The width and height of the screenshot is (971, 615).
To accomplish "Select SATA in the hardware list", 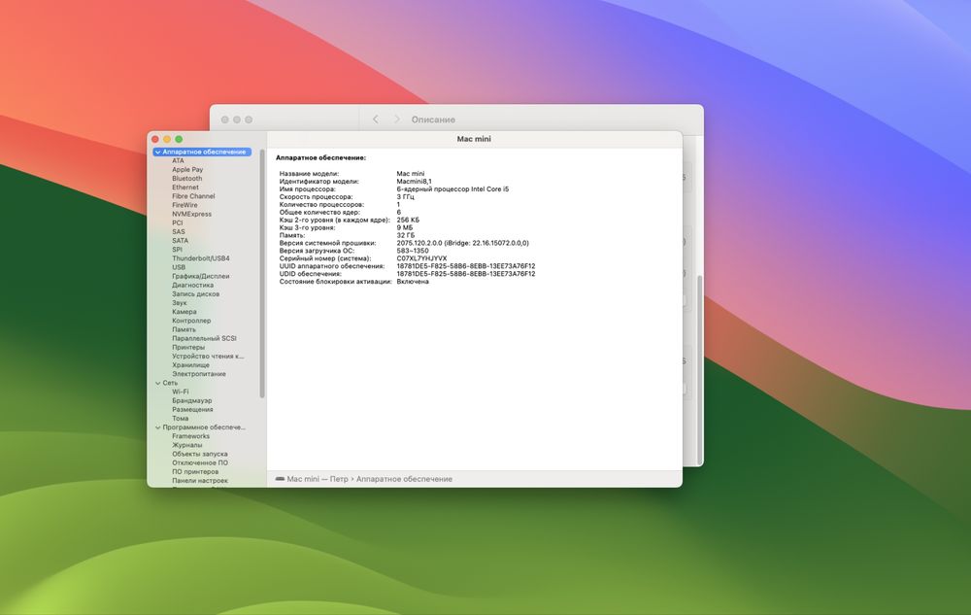I will point(181,241).
